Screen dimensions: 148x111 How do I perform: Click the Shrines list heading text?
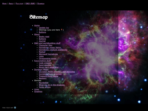pos(38,81)
